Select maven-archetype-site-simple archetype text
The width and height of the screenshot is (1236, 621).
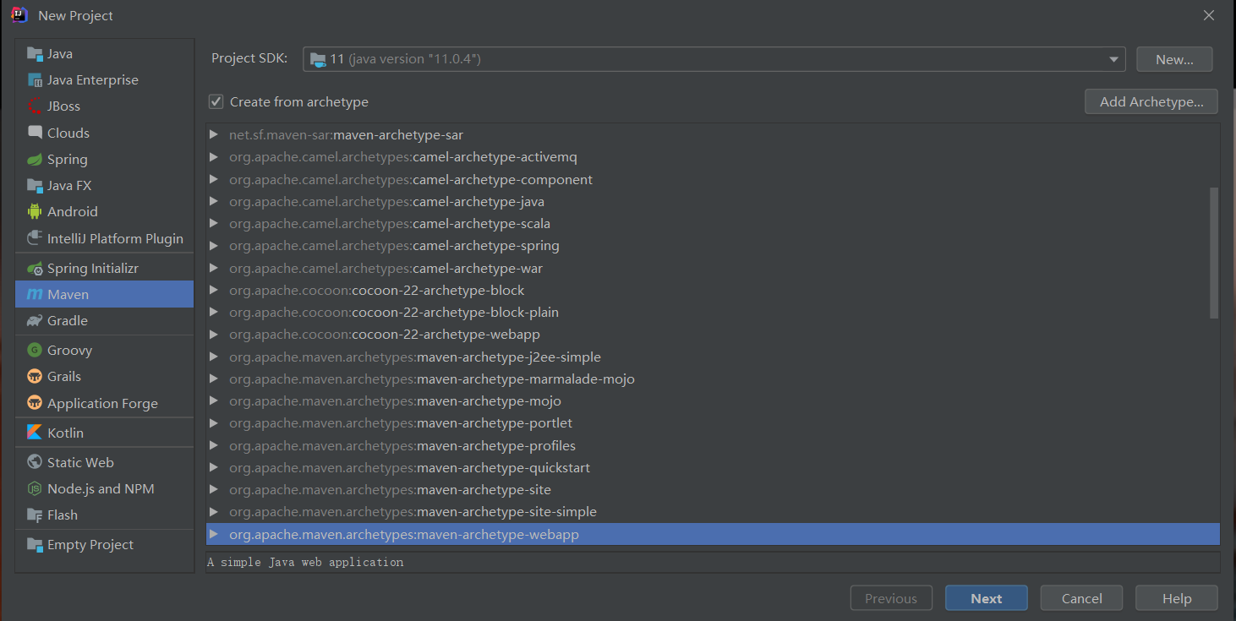click(x=506, y=512)
